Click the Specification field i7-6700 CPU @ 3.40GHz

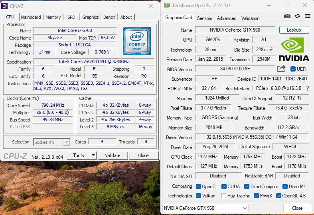(94, 62)
